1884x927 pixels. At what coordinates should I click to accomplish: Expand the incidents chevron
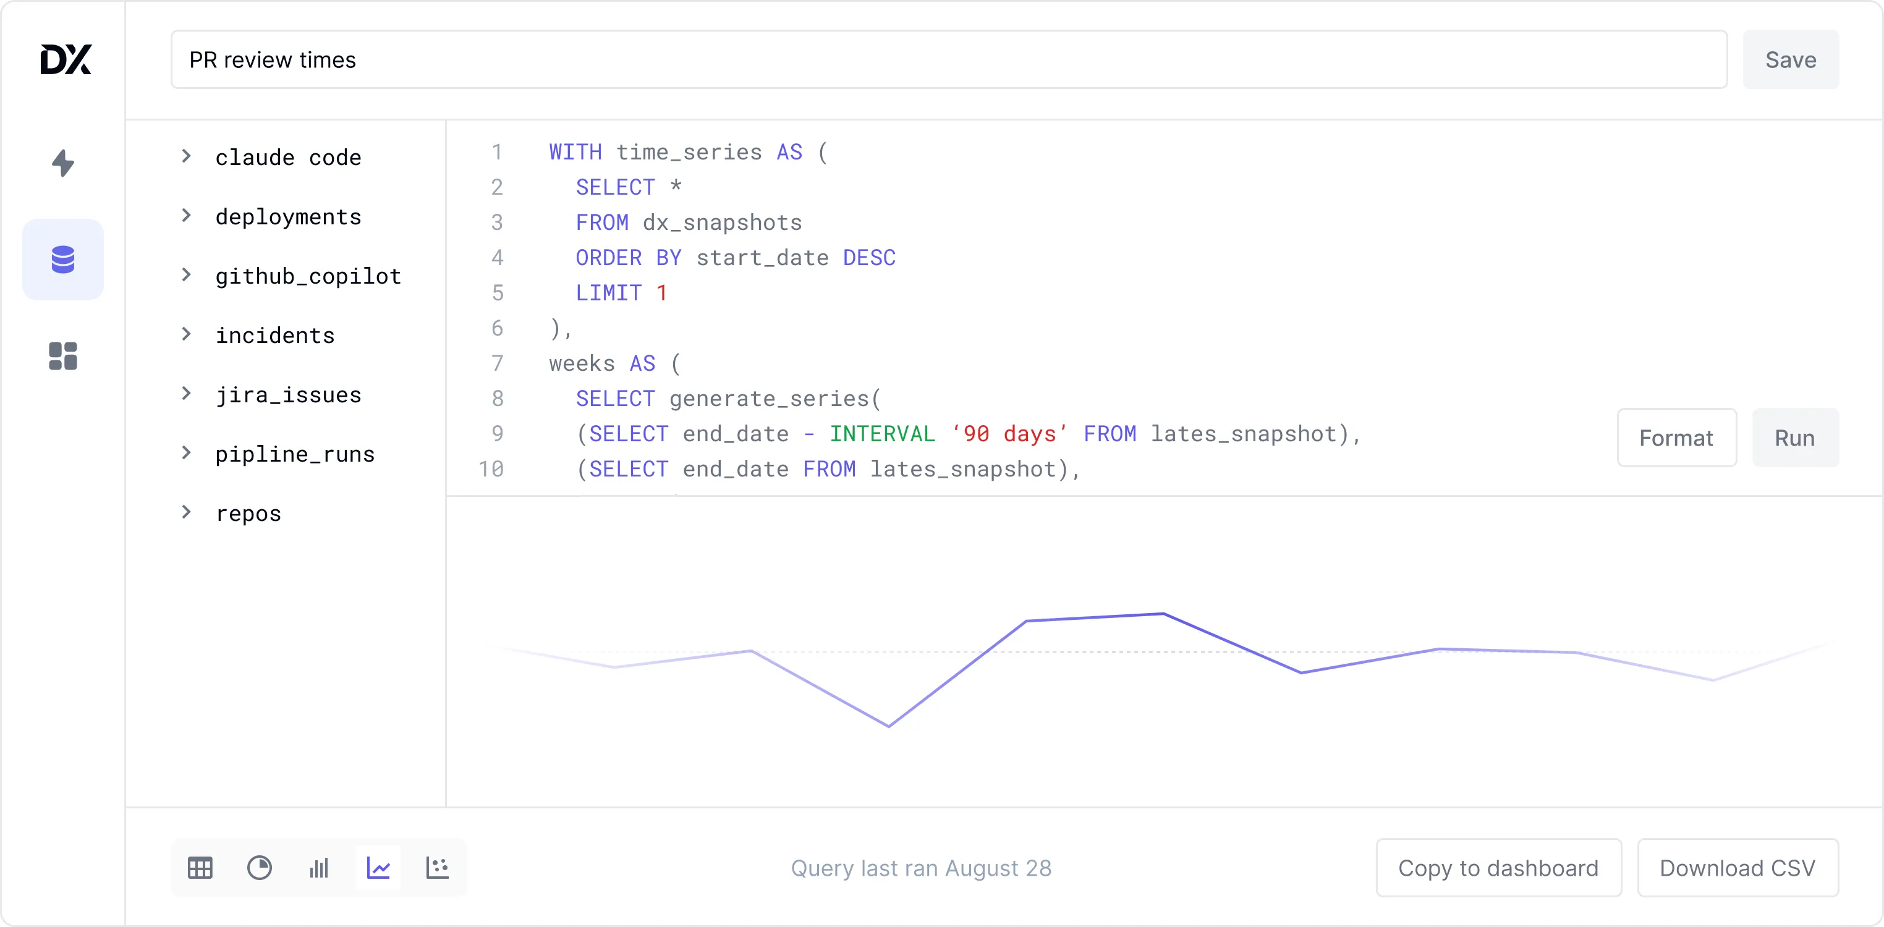click(x=187, y=334)
